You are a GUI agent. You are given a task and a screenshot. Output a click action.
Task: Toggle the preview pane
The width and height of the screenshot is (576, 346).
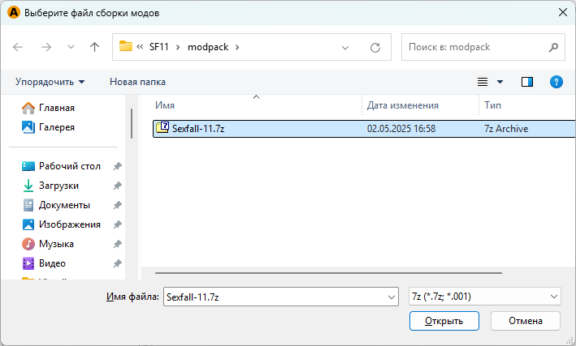(527, 82)
